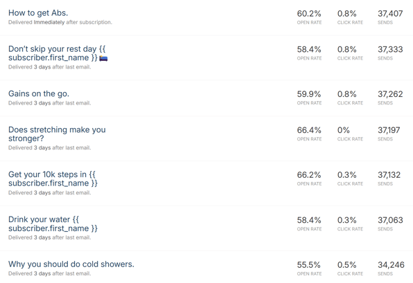Open 'Get your 10k steps in' email
The height and width of the screenshot is (283, 413).
tap(53, 179)
